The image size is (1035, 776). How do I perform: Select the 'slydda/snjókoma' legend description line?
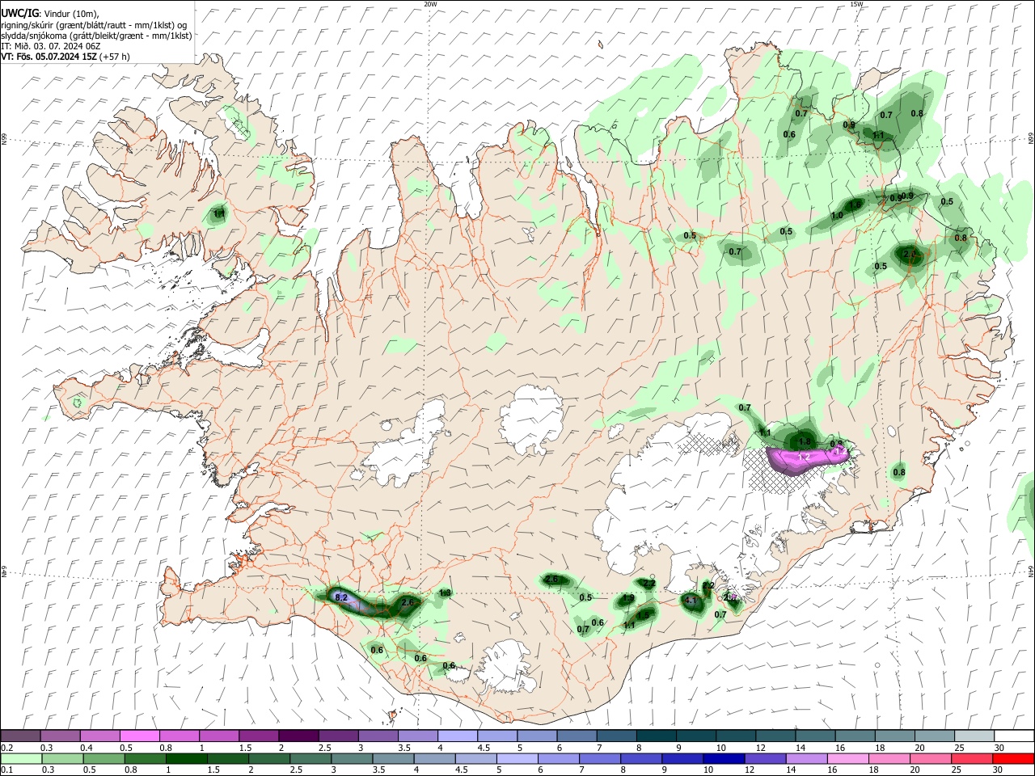(96, 36)
